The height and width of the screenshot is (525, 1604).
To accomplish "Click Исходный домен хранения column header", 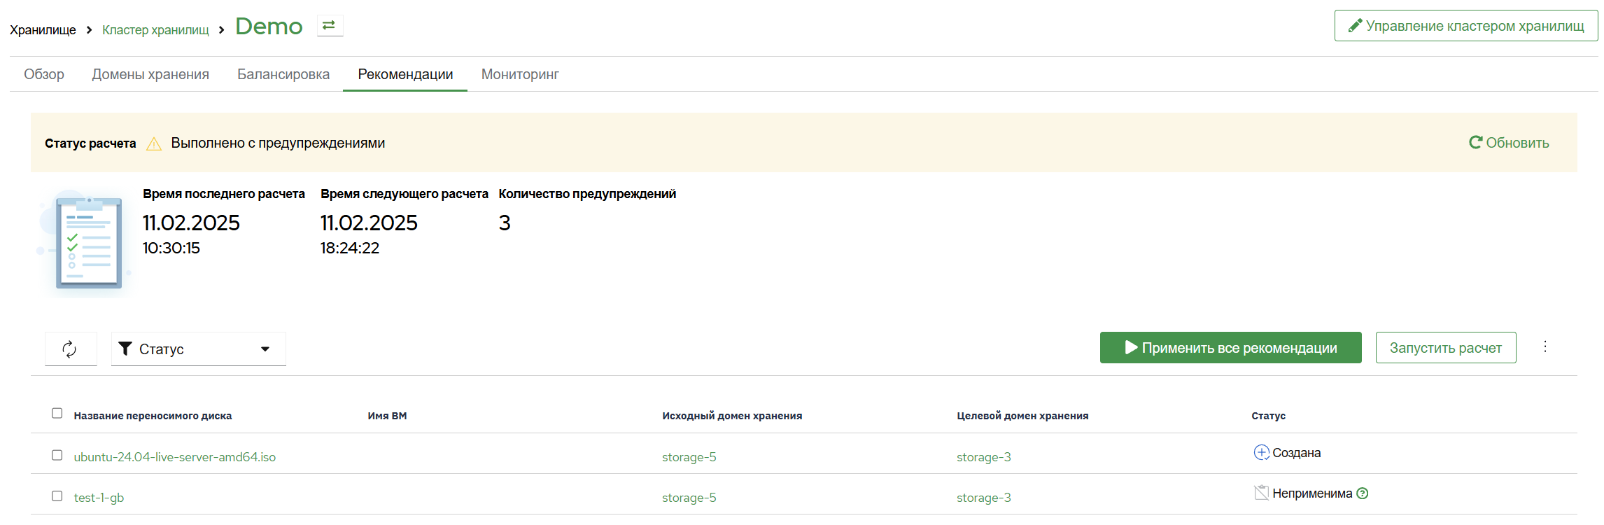I will pyautogui.click(x=732, y=416).
